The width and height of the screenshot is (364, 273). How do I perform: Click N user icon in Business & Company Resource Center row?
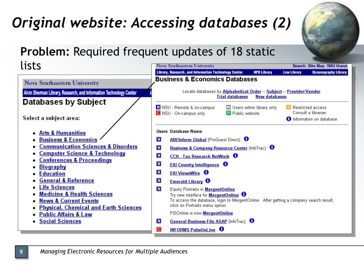coord(159,148)
